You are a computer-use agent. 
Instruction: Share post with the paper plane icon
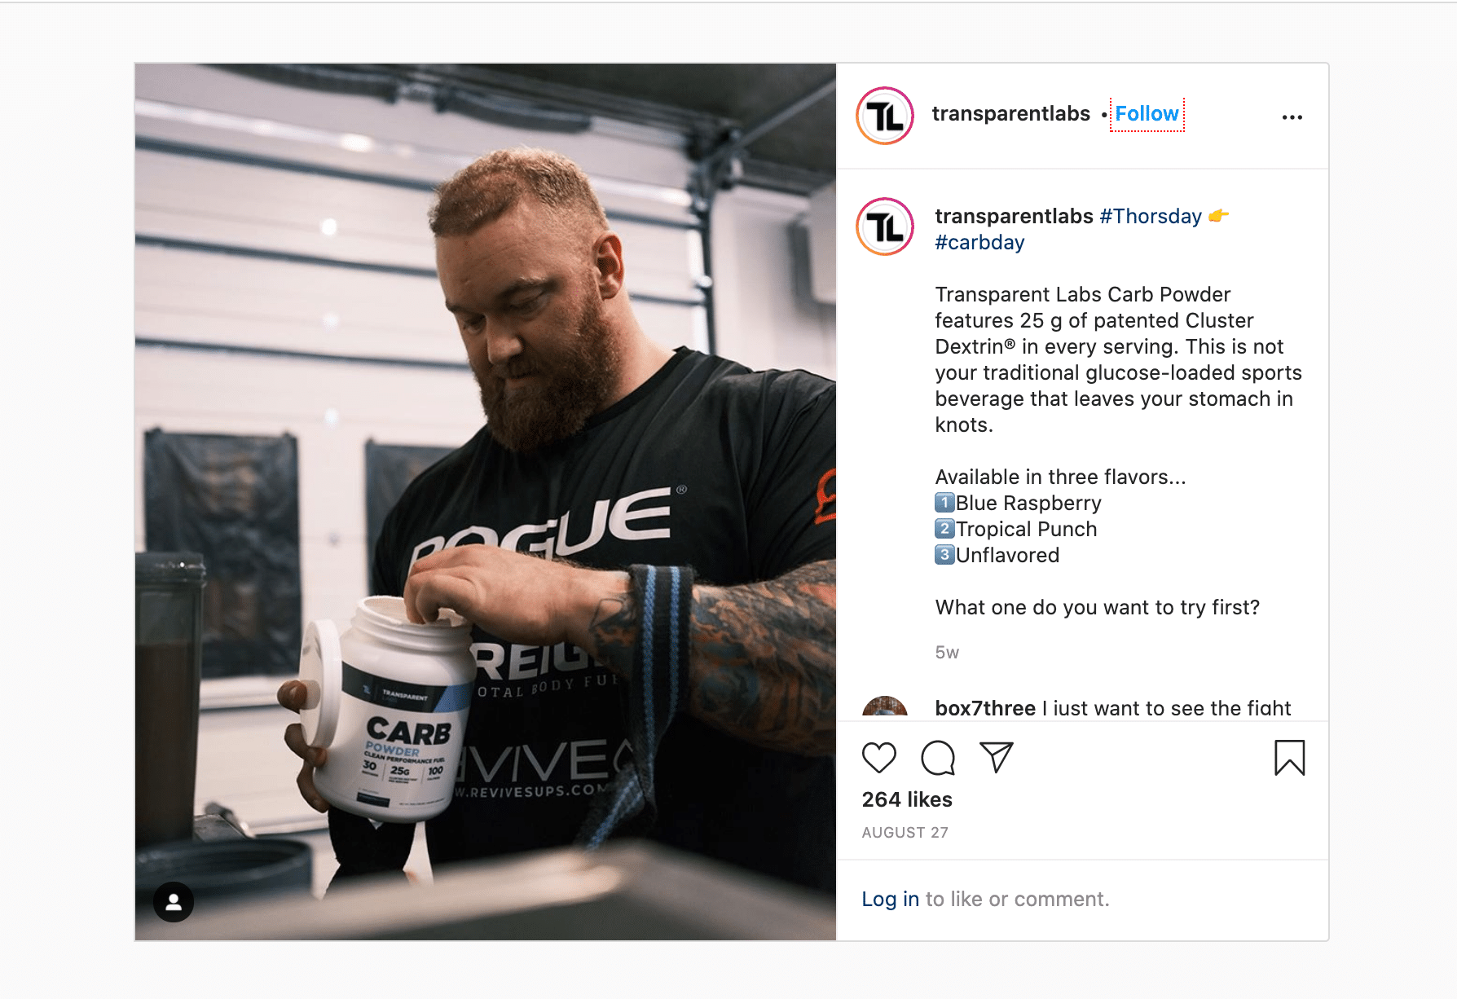[996, 758]
